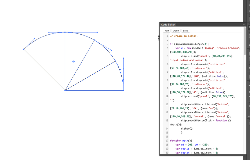
Task: Click the Open button in Code Editor
Action: click(176, 31)
